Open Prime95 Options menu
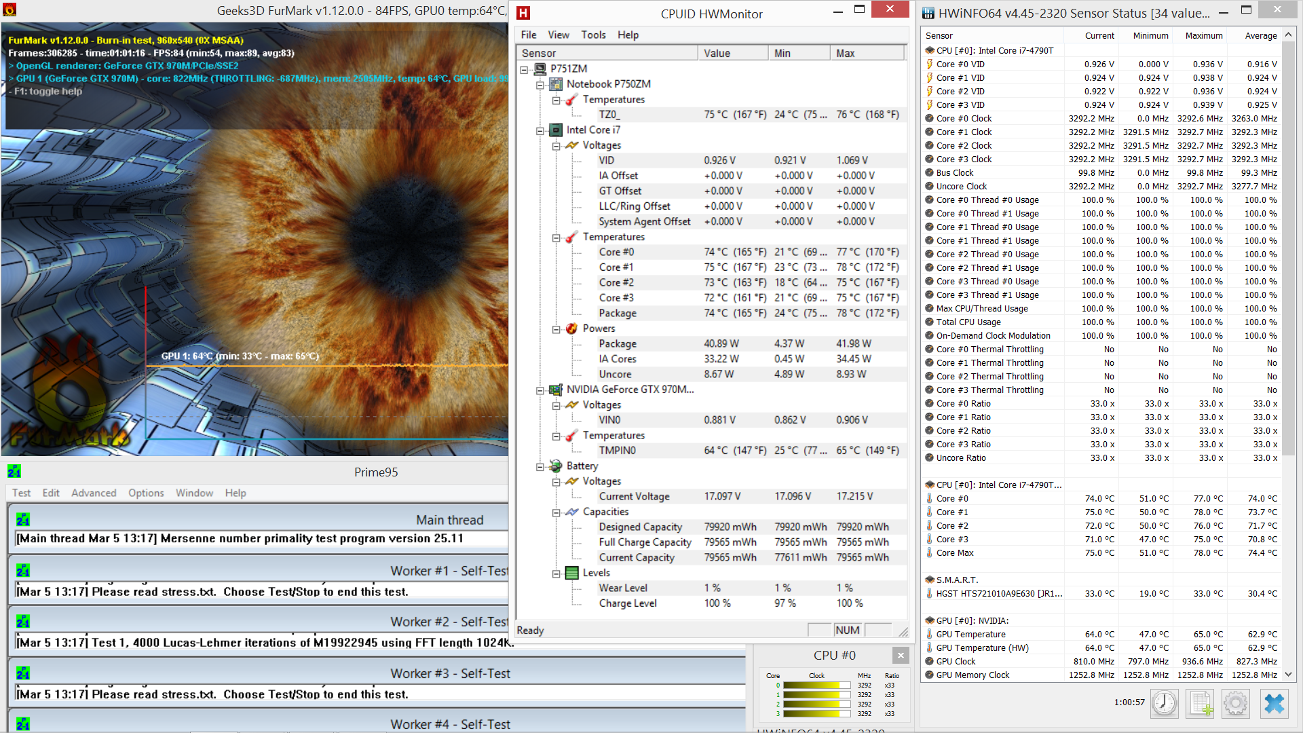This screenshot has height=733, width=1303. pos(146,493)
